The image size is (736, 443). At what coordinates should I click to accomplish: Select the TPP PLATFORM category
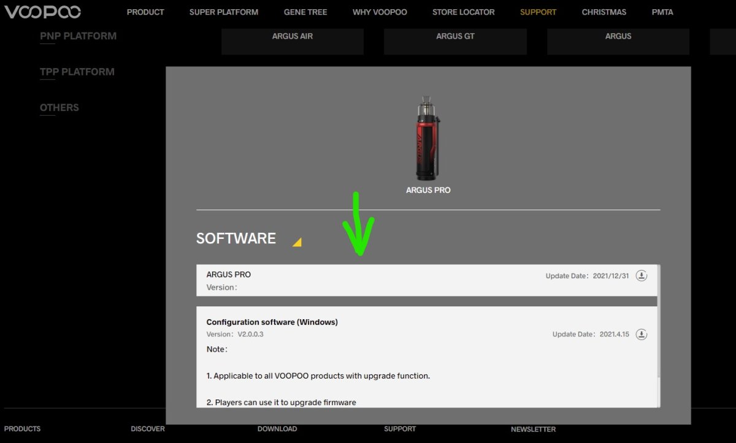pyautogui.click(x=77, y=72)
